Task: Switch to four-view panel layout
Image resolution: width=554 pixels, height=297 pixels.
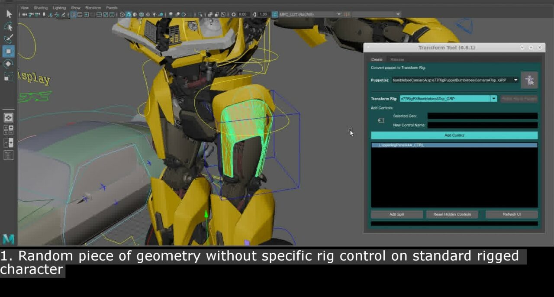Action: tap(9, 130)
